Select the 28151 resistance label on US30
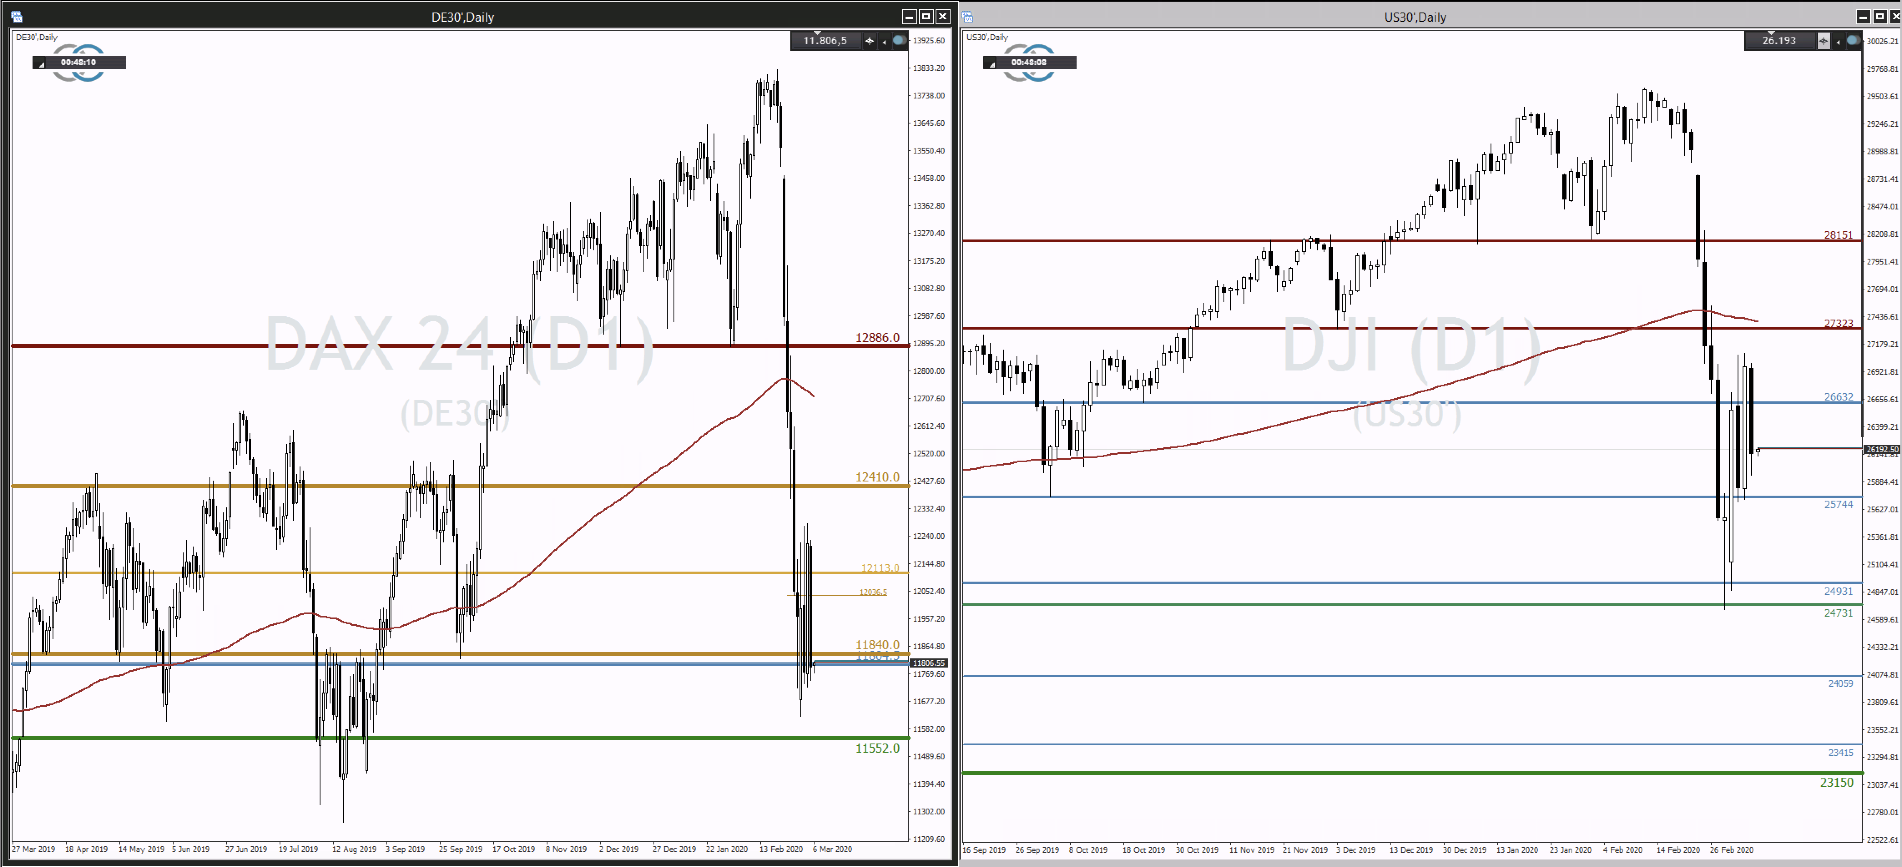 point(1839,235)
